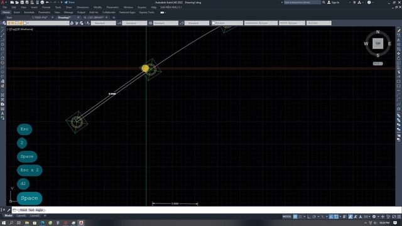Switch to the Manage ribbon tab

(68, 13)
